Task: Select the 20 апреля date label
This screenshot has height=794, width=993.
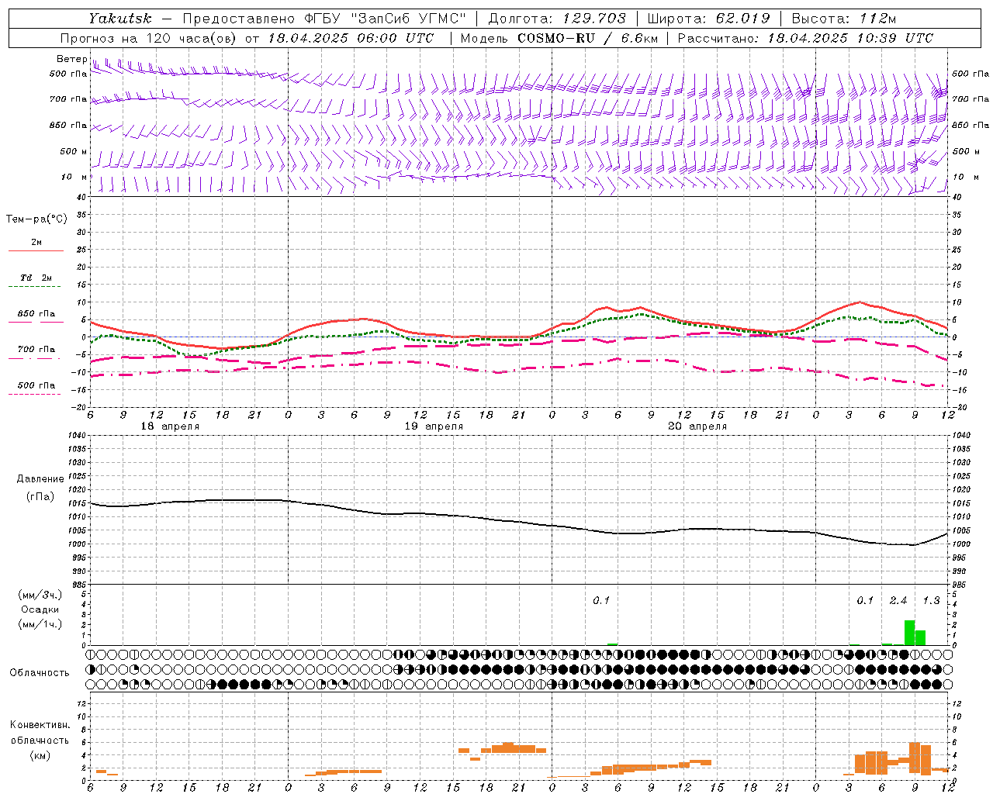Action: coord(697,426)
